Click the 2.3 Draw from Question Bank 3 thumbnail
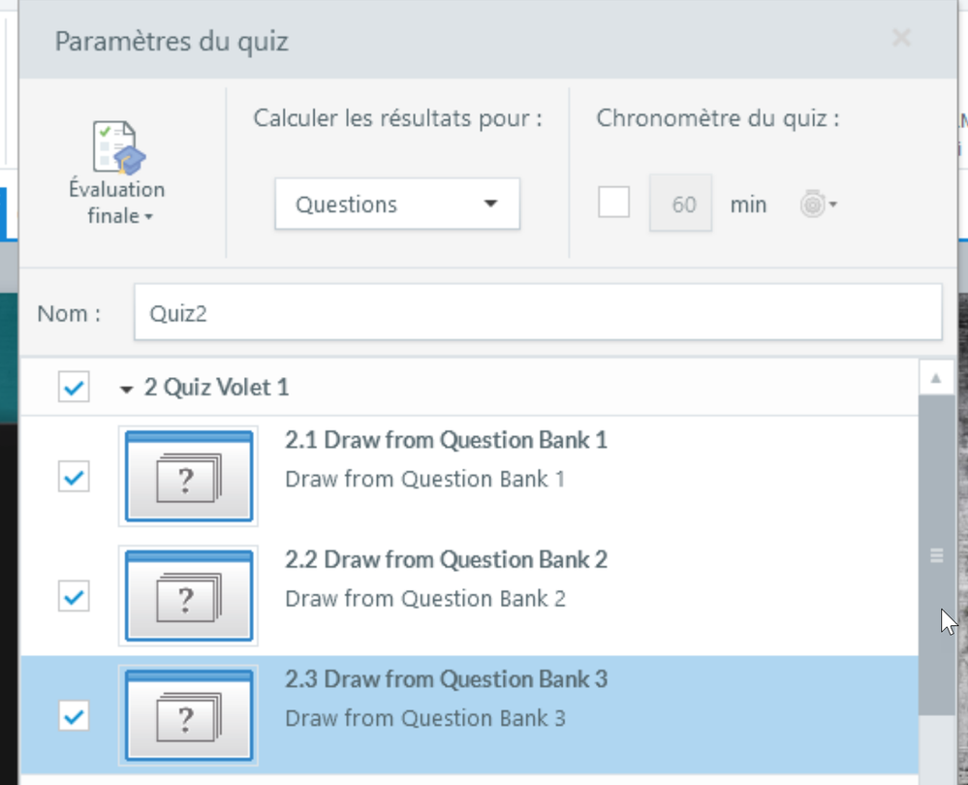968x785 pixels. pyautogui.click(x=188, y=715)
